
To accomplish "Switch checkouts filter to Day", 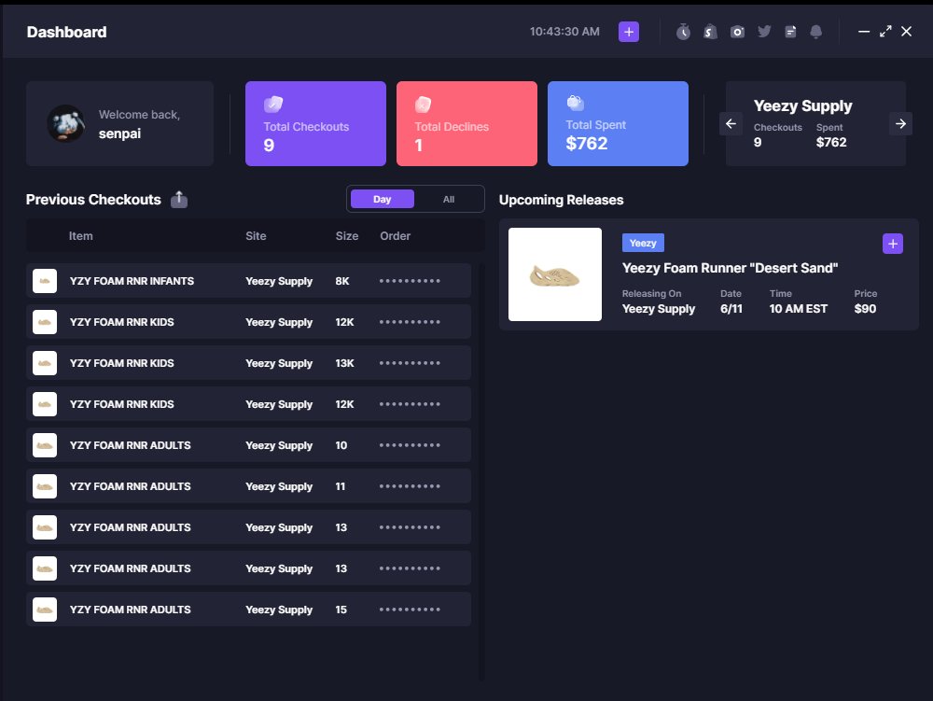I will (x=382, y=200).
